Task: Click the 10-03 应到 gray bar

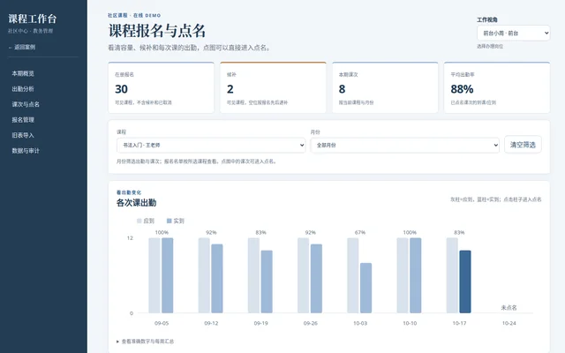Action: tap(353, 275)
